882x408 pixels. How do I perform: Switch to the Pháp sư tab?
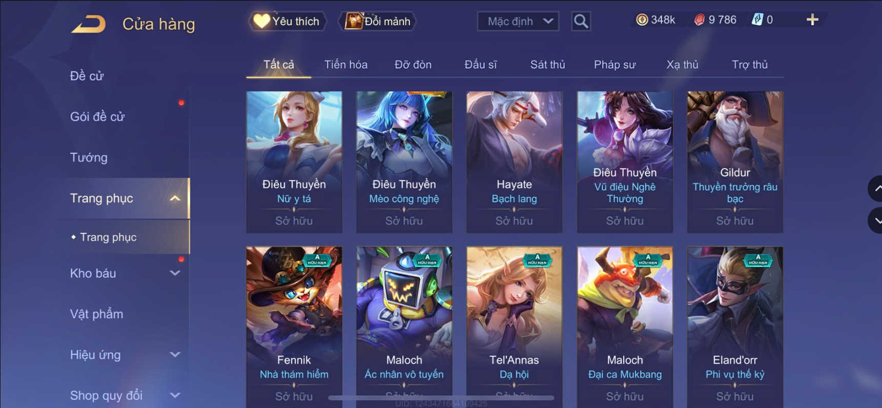614,65
